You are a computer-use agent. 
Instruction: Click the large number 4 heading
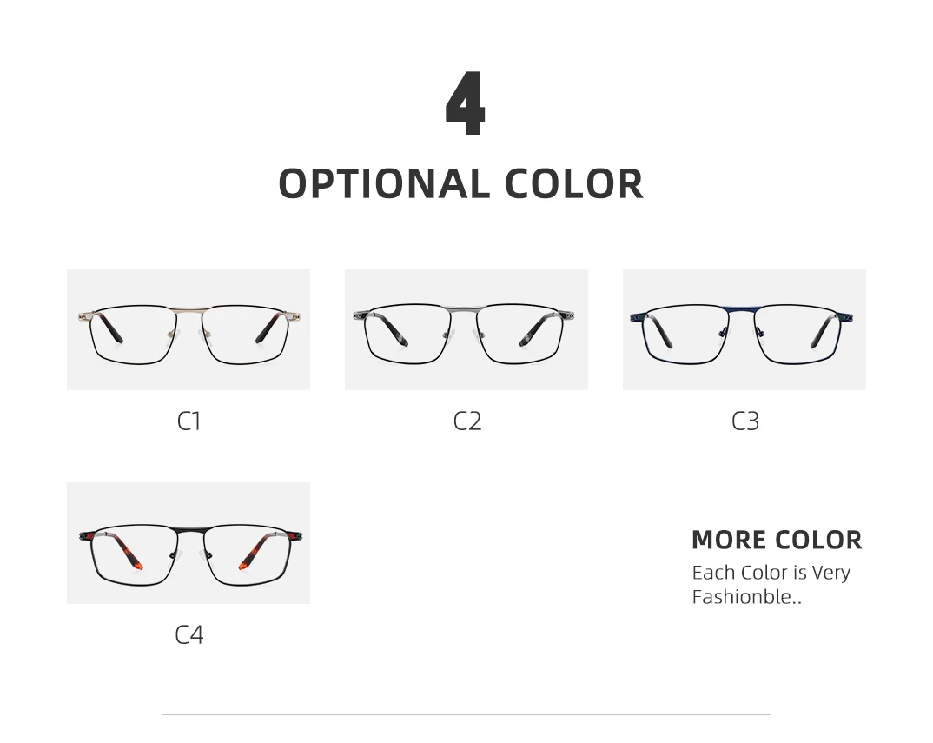[465, 106]
